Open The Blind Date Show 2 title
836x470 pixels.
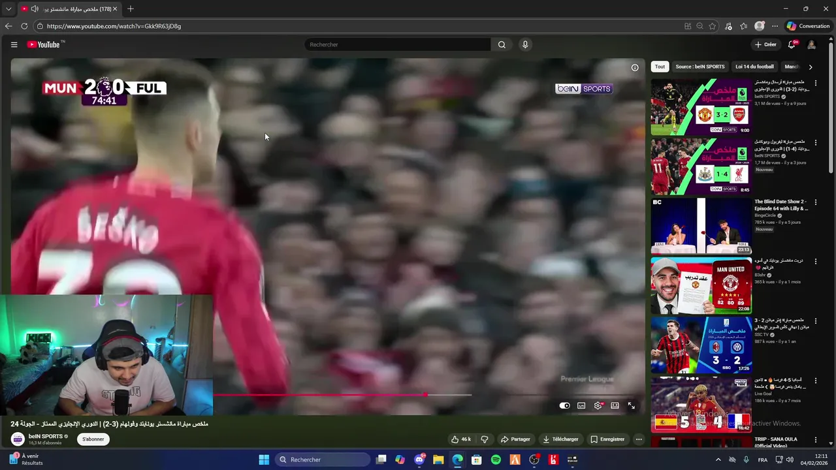(x=782, y=205)
